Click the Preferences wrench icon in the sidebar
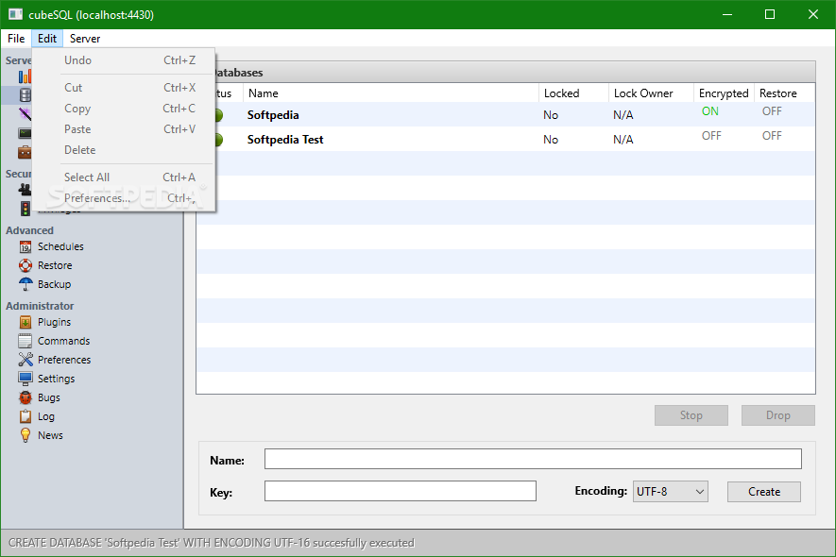The image size is (836, 557). point(26,360)
